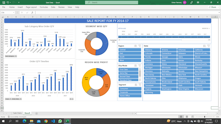The height and width of the screenshot is (124, 221).
Task: Click Ship Mode slicer scroll down arrow
Action: 140,80
